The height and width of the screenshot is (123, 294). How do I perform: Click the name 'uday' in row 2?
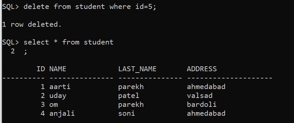tap(58, 96)
